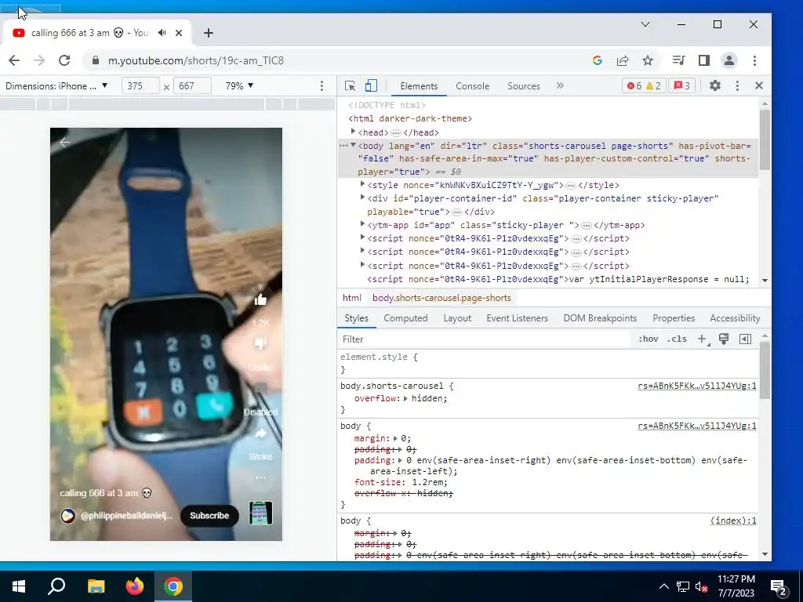Screen dimensions: 803x602
Task: Reload the YouTube shorts page
Action: (x=64, y=60)
